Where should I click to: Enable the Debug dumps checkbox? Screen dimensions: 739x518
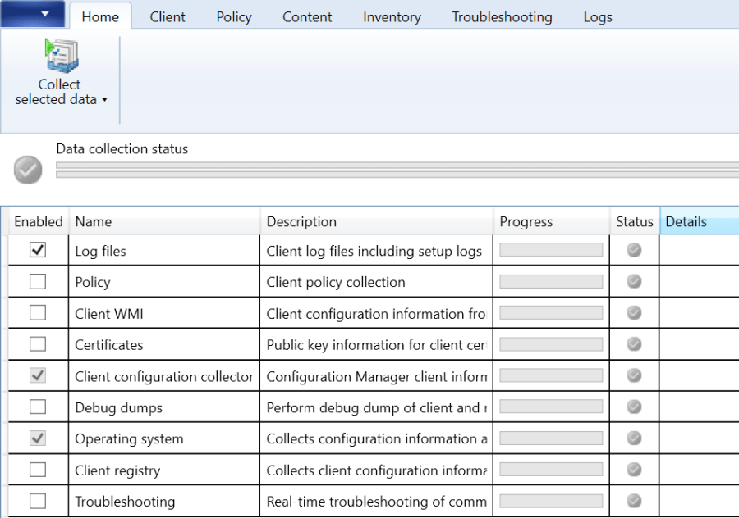36,407
